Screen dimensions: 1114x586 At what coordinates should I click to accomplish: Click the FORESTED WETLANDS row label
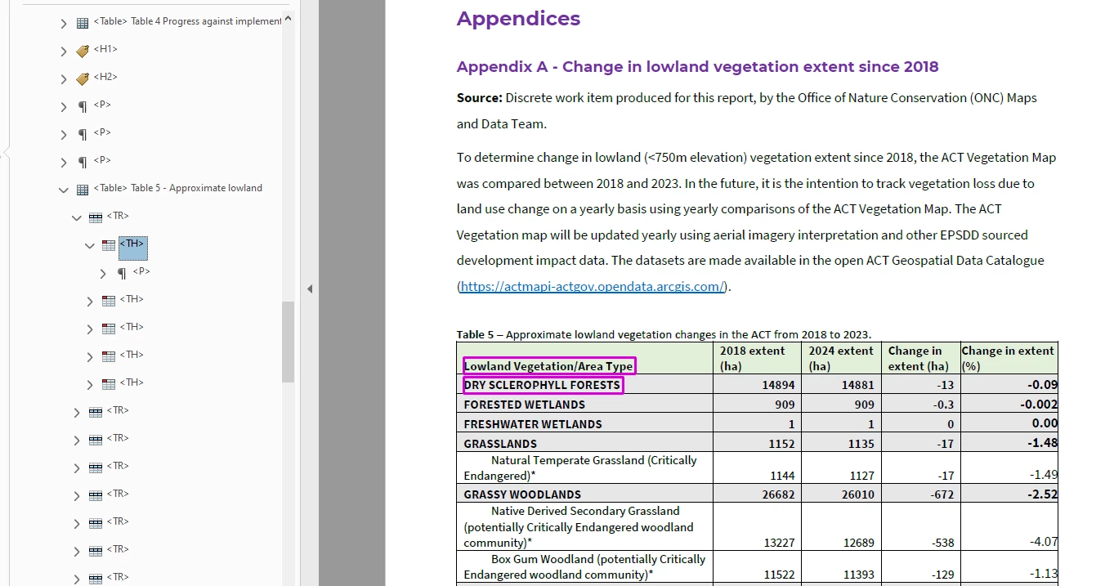pos(525,405)
